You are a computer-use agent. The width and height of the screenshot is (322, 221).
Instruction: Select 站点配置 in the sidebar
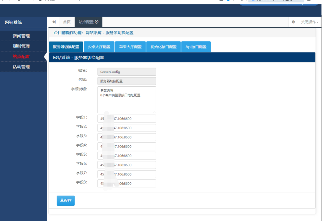point(21,57)
